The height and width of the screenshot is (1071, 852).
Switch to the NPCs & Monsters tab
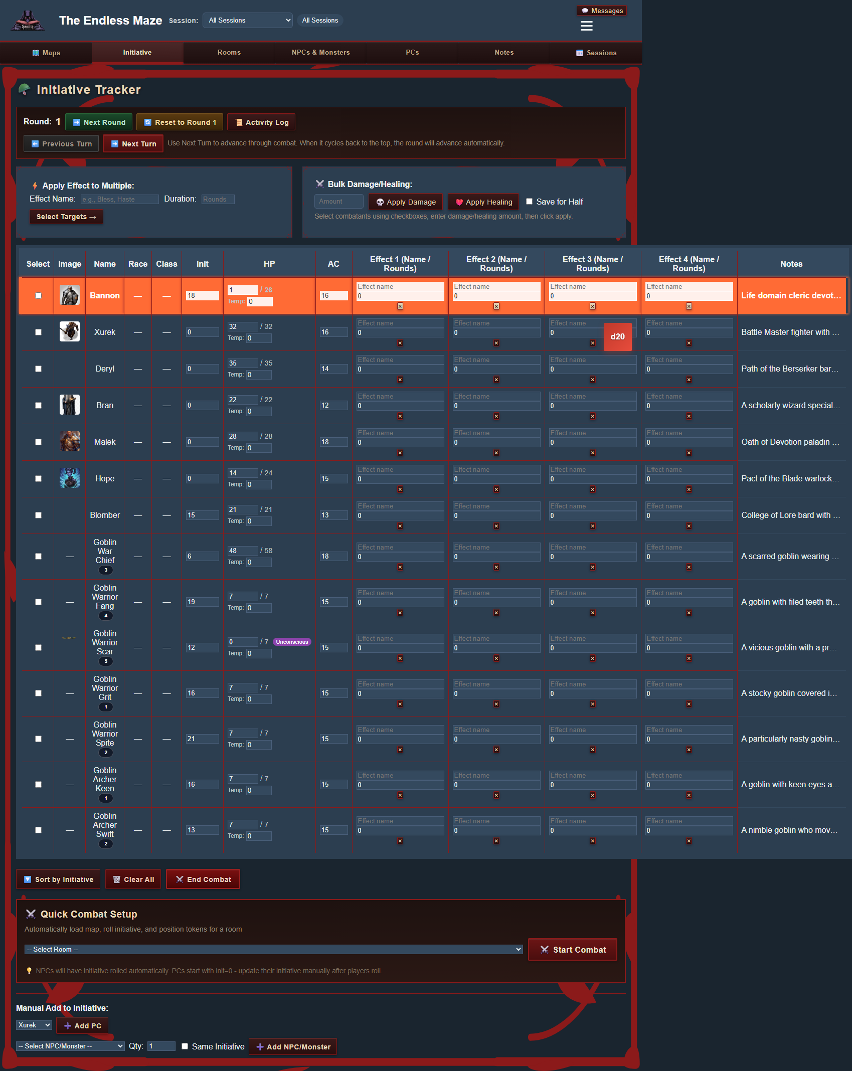[320, 52]
